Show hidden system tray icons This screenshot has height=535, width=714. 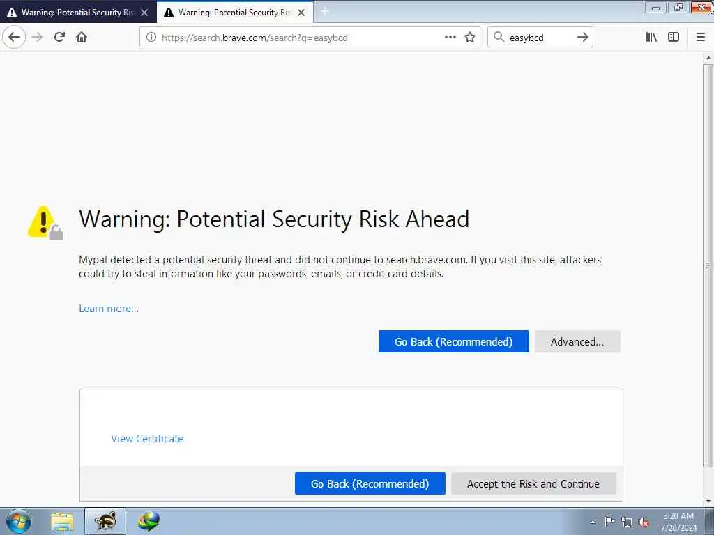593,522
